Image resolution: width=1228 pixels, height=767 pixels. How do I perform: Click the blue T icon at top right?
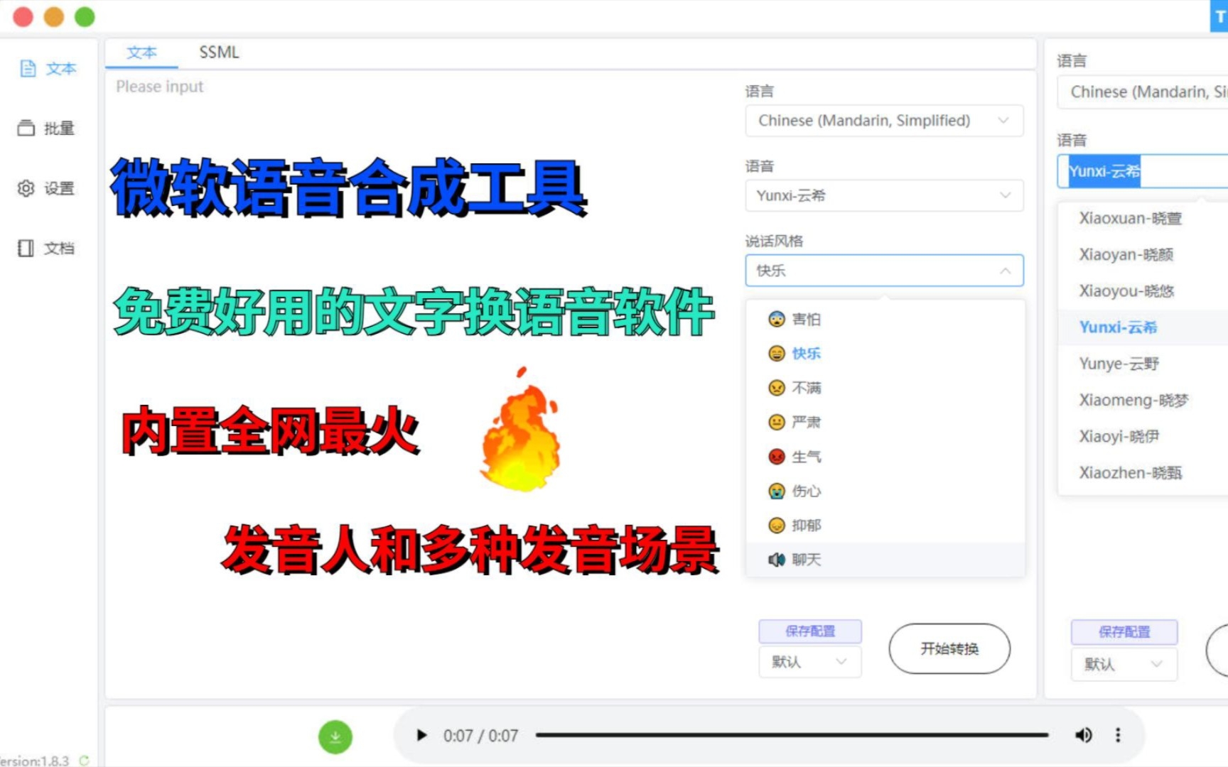1219,16
